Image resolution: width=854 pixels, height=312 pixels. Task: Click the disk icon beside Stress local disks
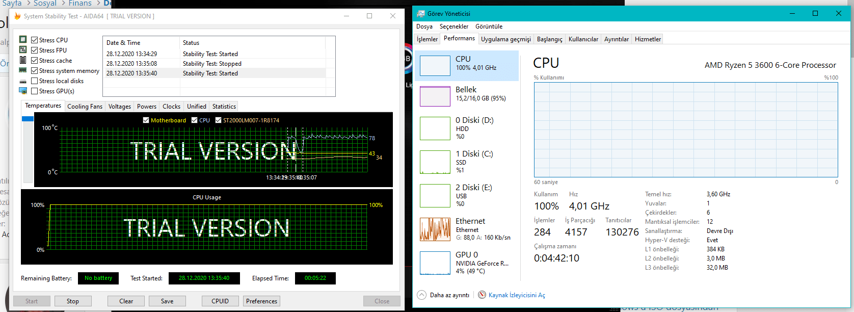pyautogui.click(x=23, y=81)
